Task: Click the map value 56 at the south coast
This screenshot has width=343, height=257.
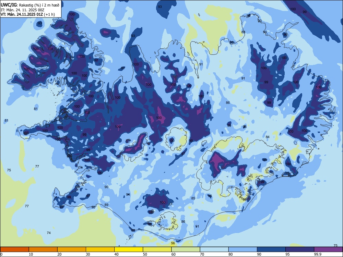Action: (x=173, y=243)
